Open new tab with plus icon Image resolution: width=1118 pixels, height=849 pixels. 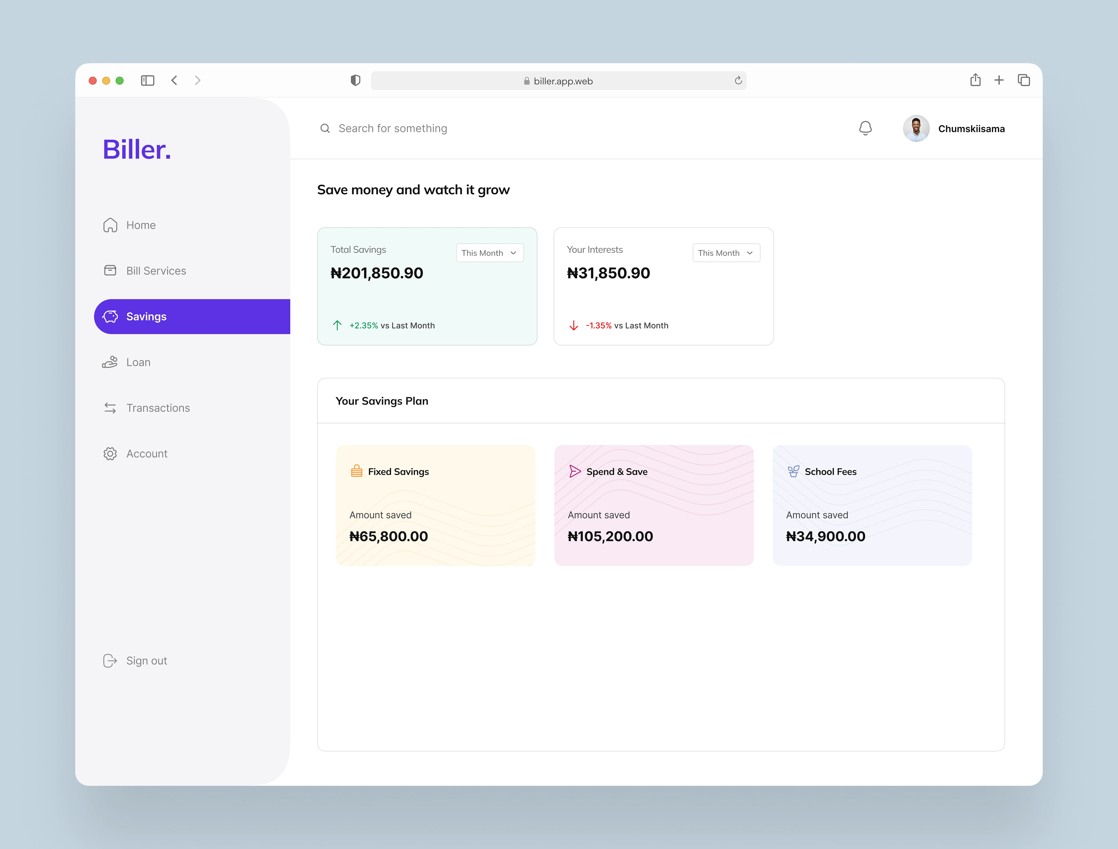tap(999, 80)
